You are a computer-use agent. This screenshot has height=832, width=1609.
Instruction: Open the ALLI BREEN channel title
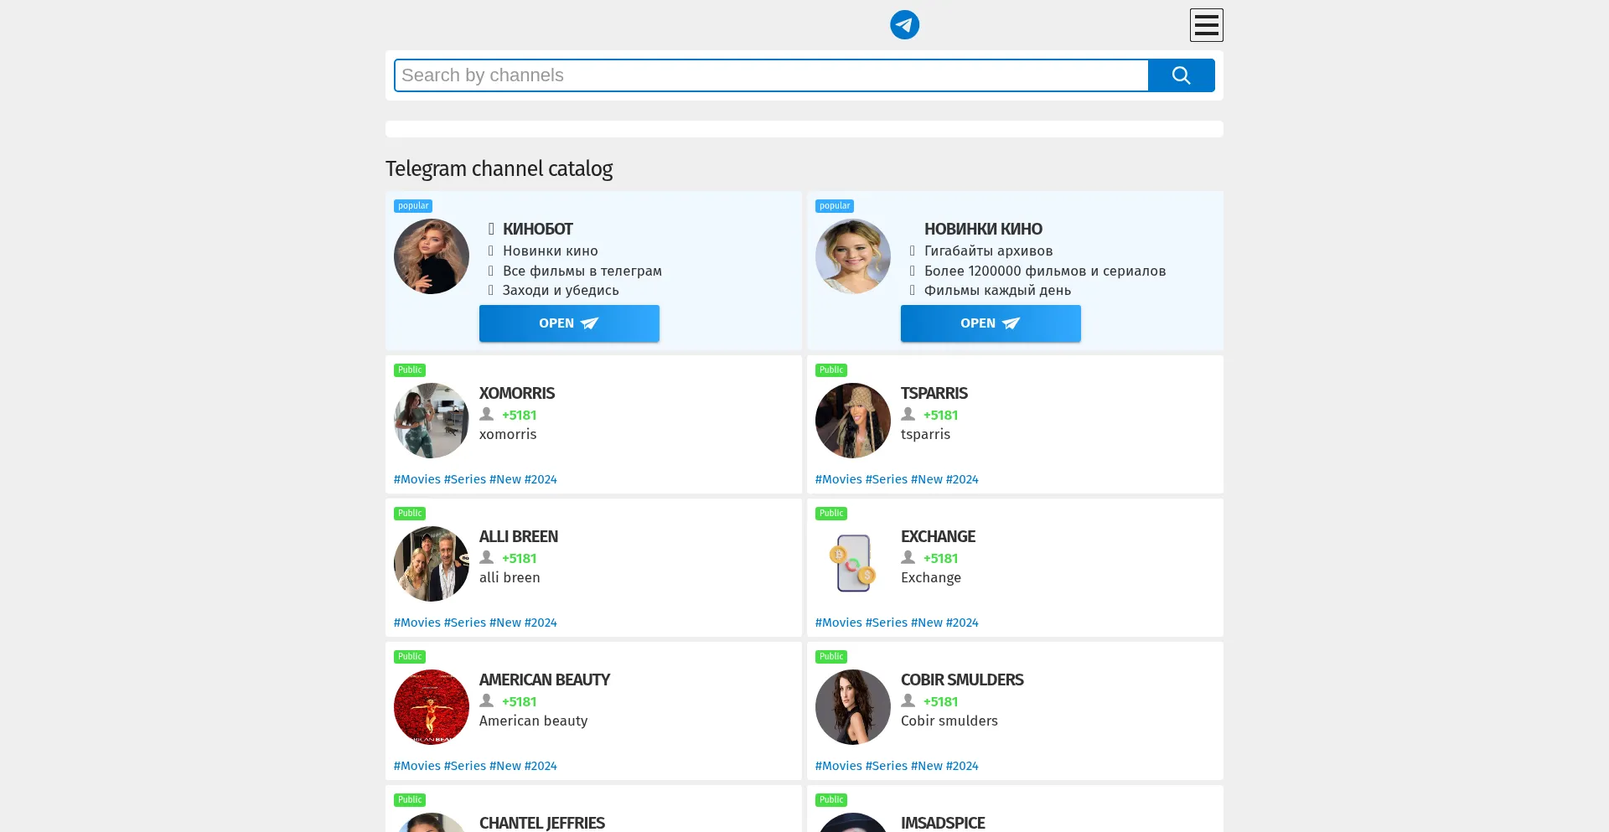(519, 536)
